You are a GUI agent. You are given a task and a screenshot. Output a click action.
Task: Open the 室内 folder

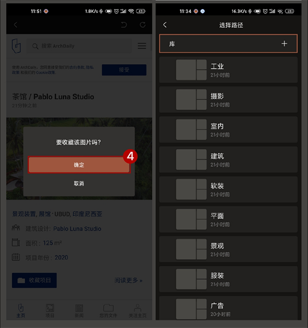point(228,130)
